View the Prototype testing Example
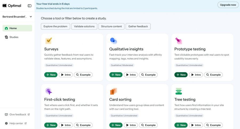 213,75
